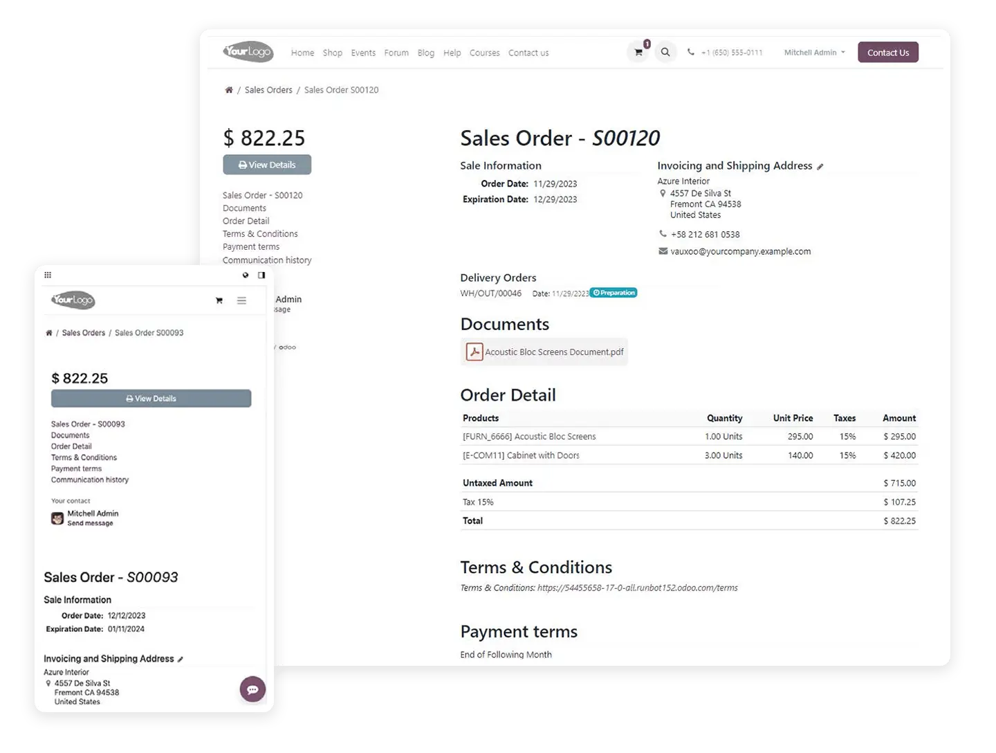The width and height of the screenshot is (996, 753).
Task: Open the Shop menu item
Action: click(x=333, y=53)
